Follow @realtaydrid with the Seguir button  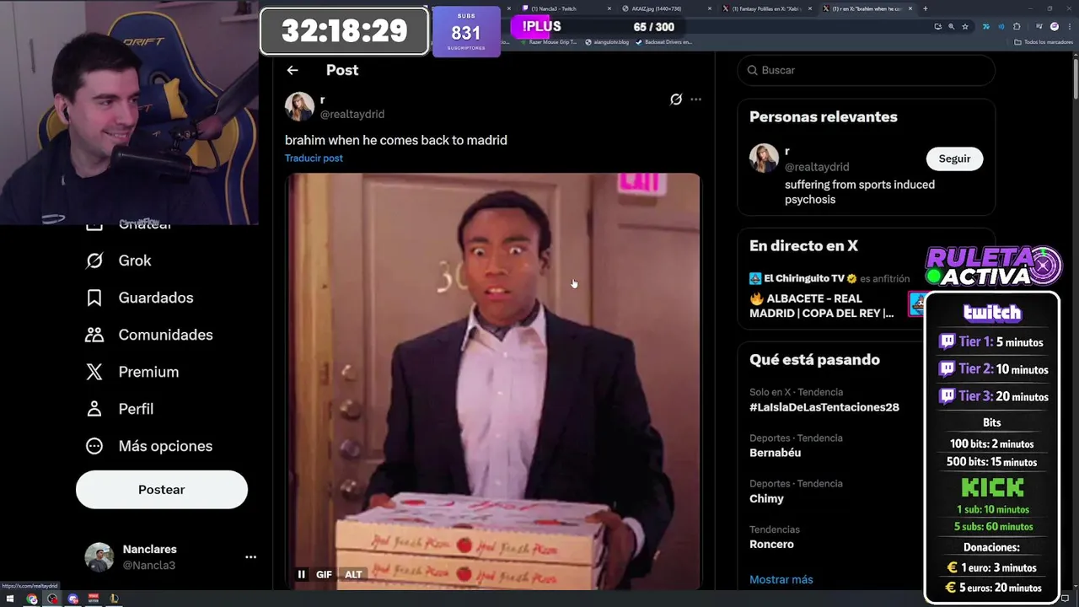point(954,158)
